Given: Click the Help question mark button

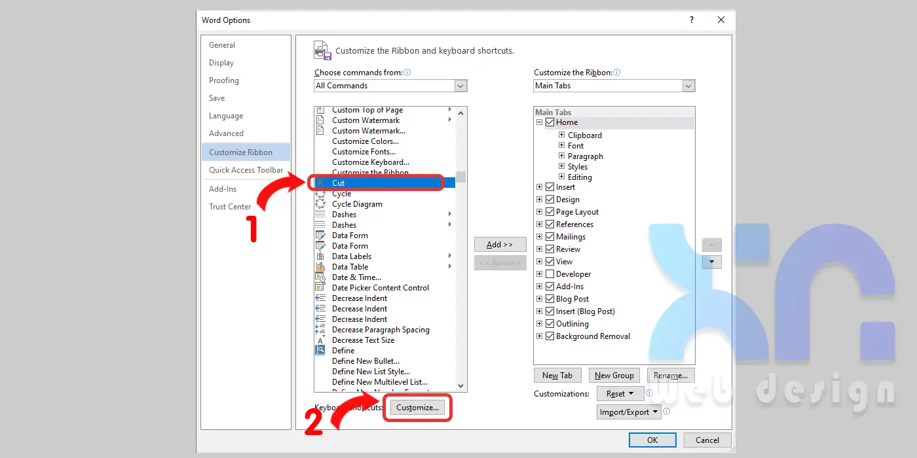Looking at the screenshot, I should pyautogui.click(x=692, y=20).
